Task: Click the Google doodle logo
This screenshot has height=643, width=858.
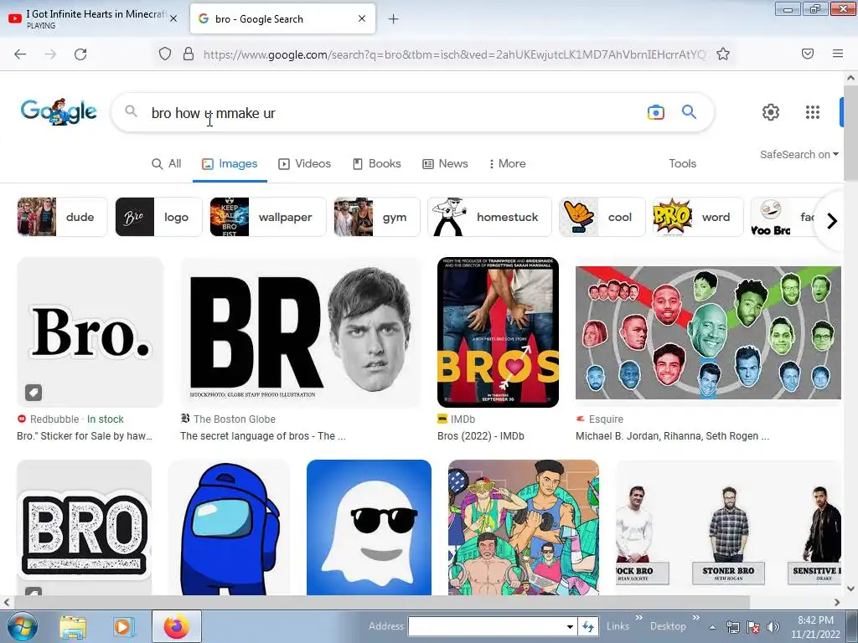Action: [x=59, y=111]
